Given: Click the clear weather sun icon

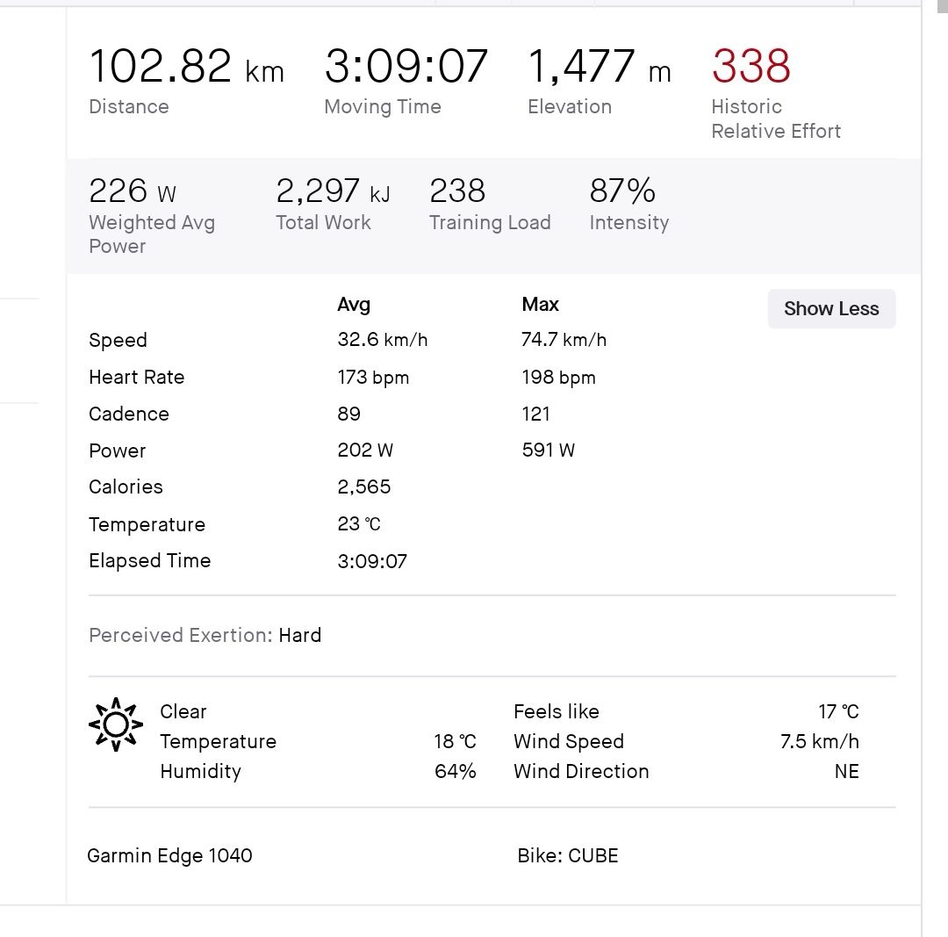Looking at the screenshot, I should point(115,725).
